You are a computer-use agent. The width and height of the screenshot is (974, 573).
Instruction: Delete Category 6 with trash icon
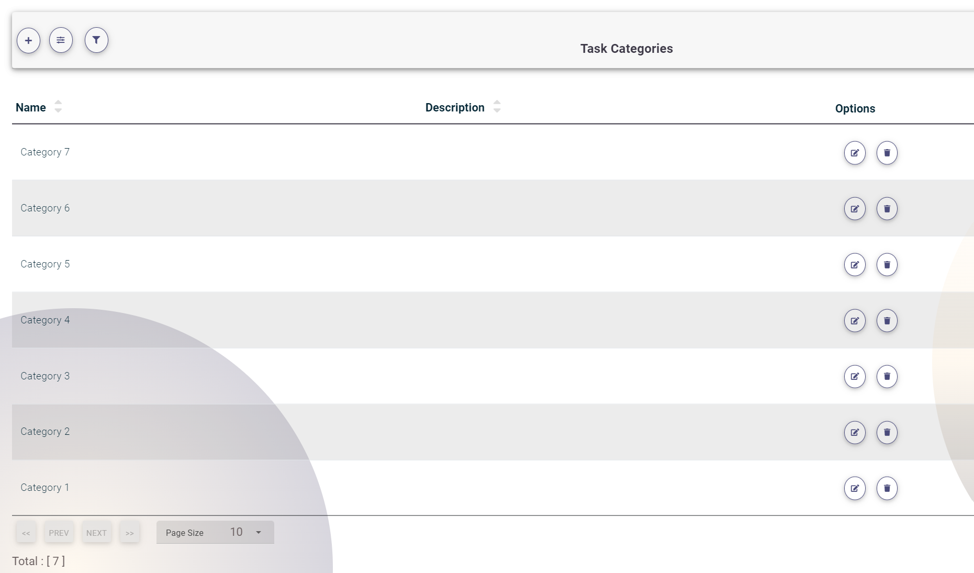click(x=887, y=209)
